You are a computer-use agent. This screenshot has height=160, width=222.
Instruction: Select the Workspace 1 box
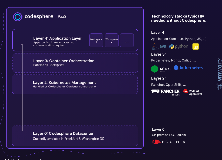click(96, 40)
